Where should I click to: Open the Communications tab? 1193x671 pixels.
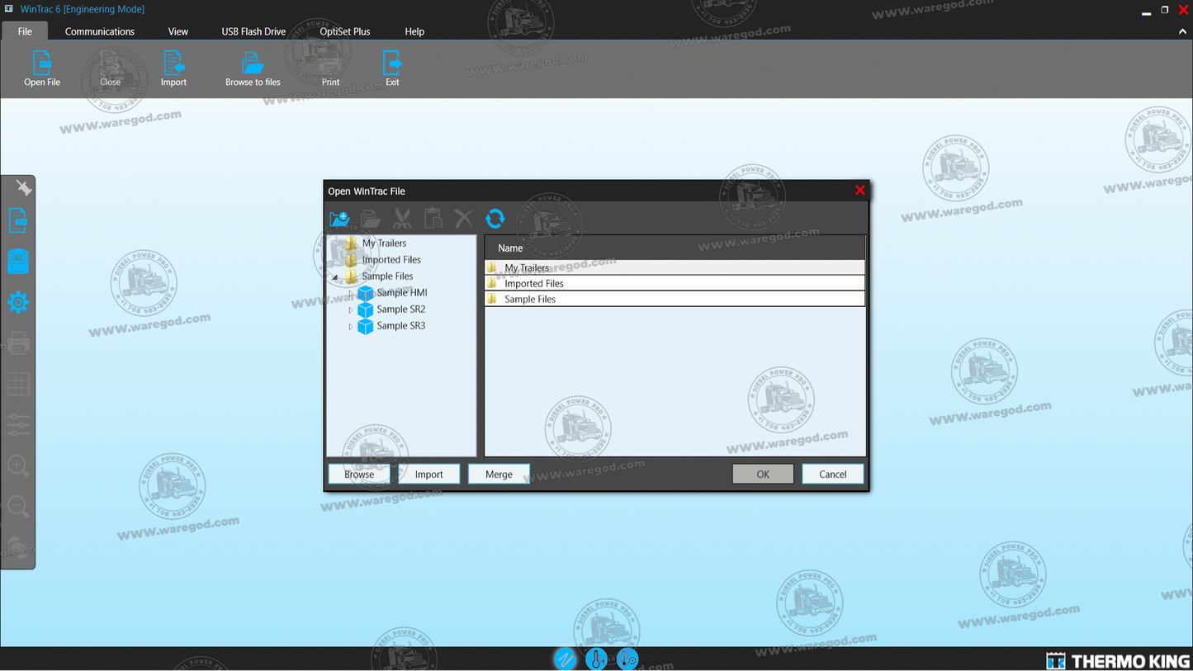click(100, 31)
